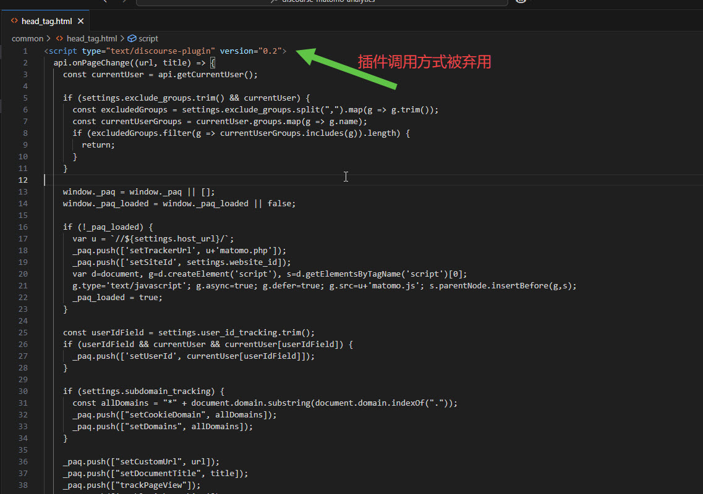
Task: Click 'window._paq = window._paq' on line 13
Action: pos(122,191)
